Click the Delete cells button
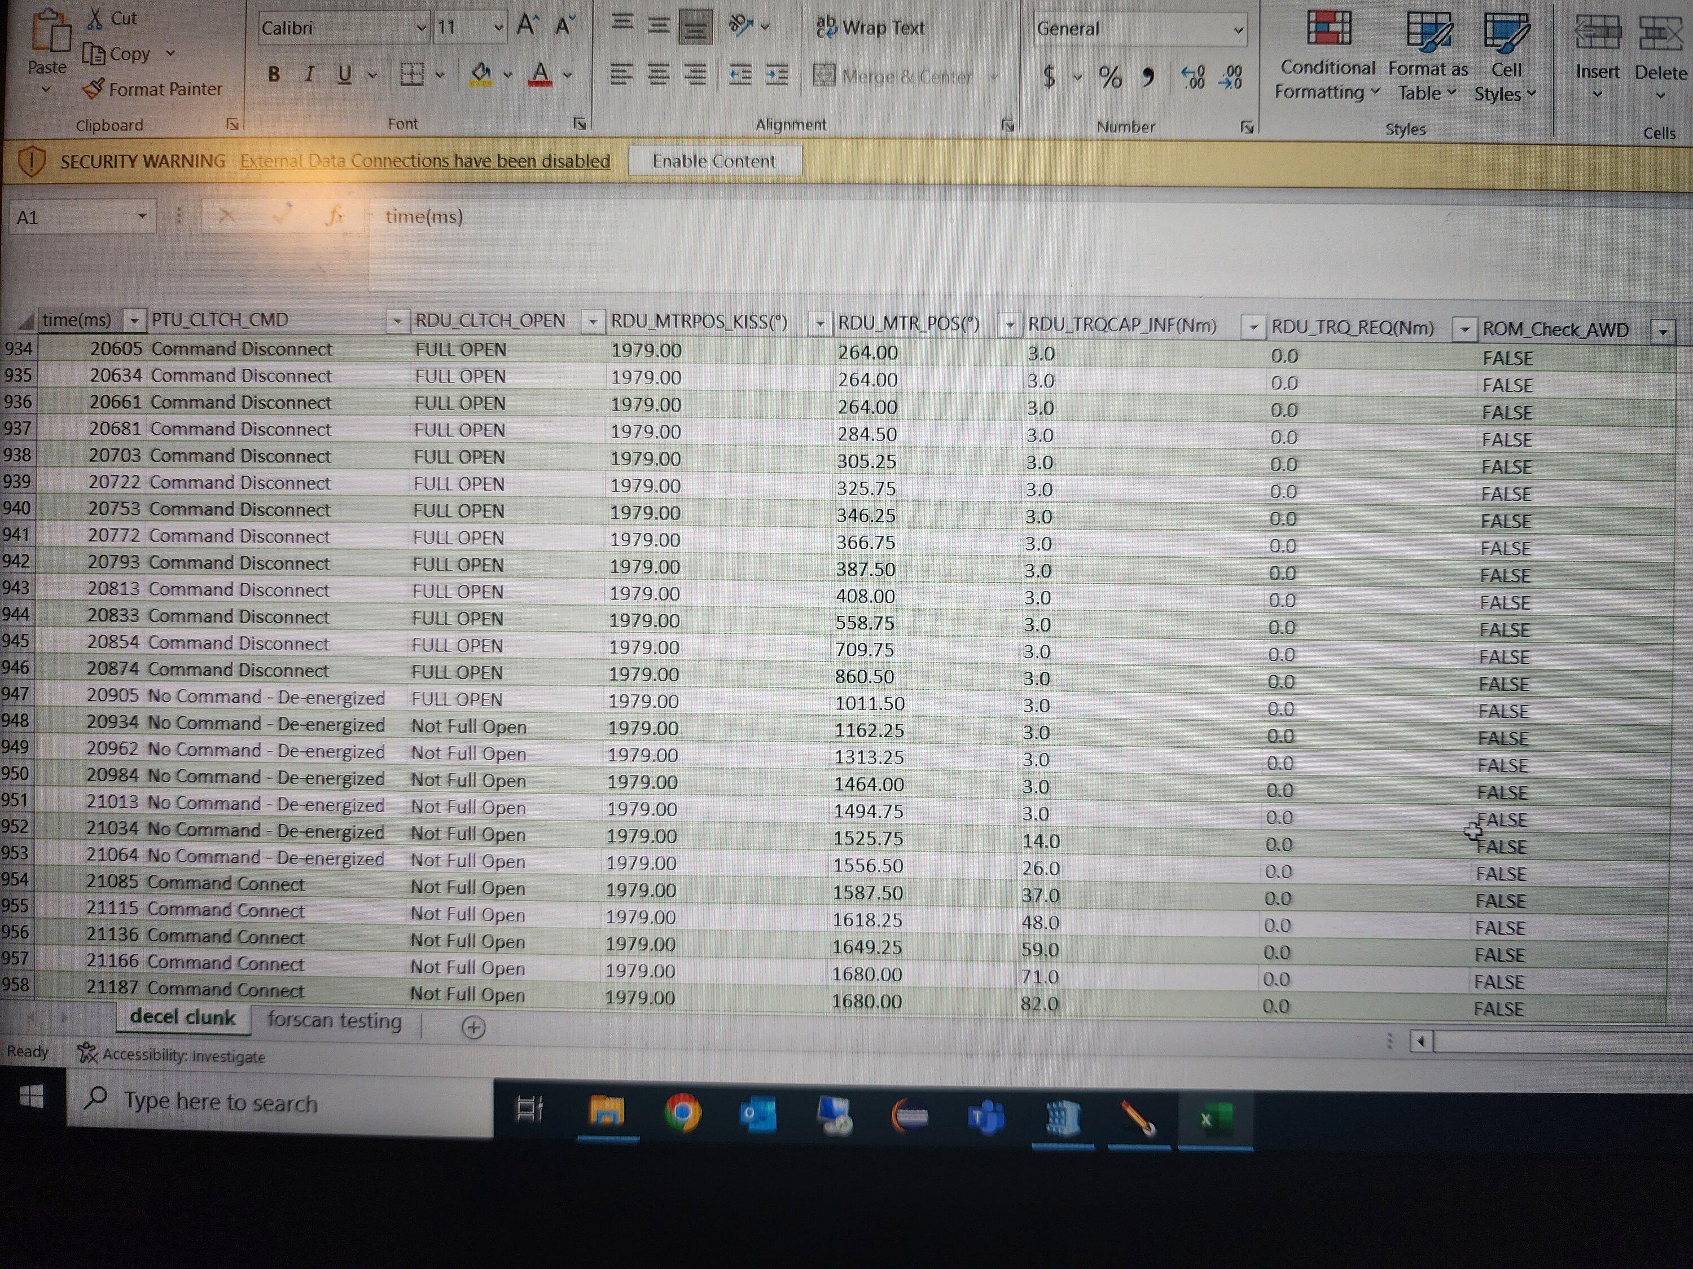 point(1661,58)
